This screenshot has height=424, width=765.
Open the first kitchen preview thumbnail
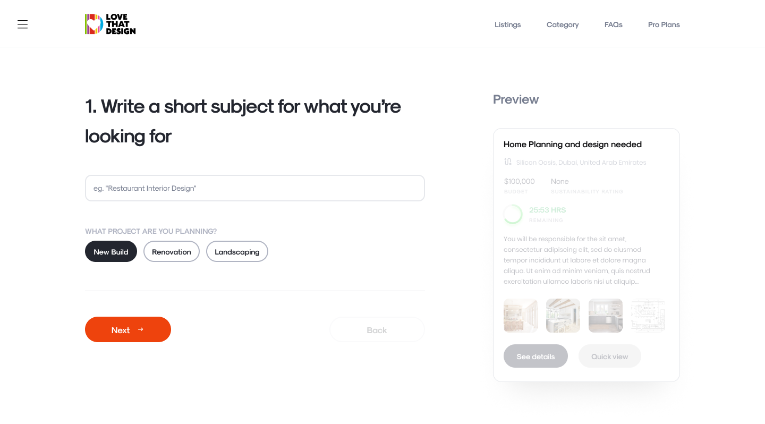(521, 316)
